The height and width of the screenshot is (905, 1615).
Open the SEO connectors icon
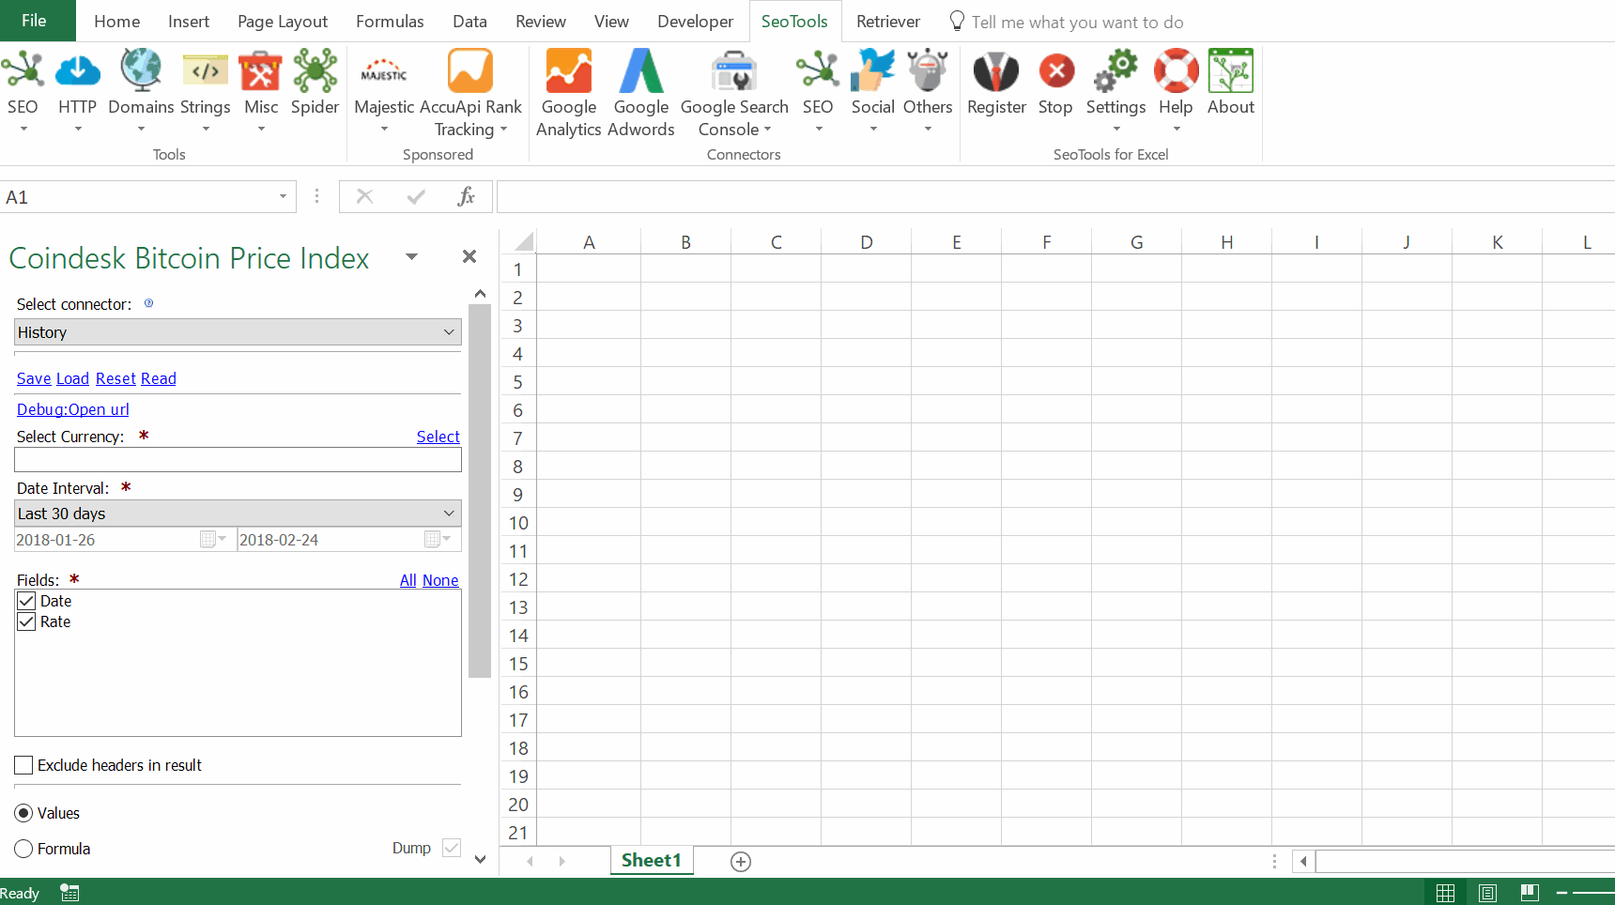(818, 71)
